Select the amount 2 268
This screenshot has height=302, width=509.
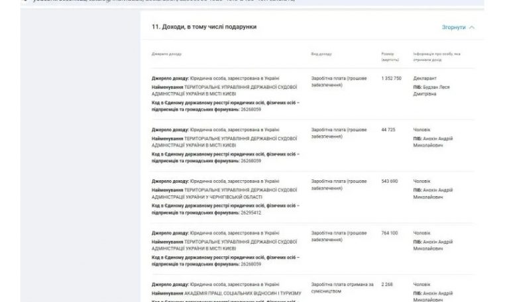[387, 285]
